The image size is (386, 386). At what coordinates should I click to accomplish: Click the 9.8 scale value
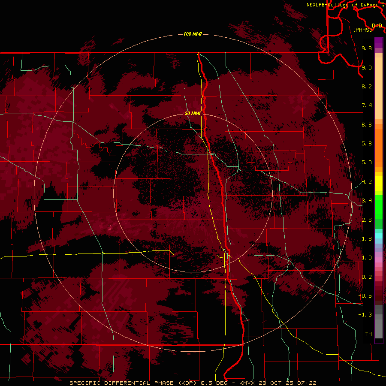367,48
